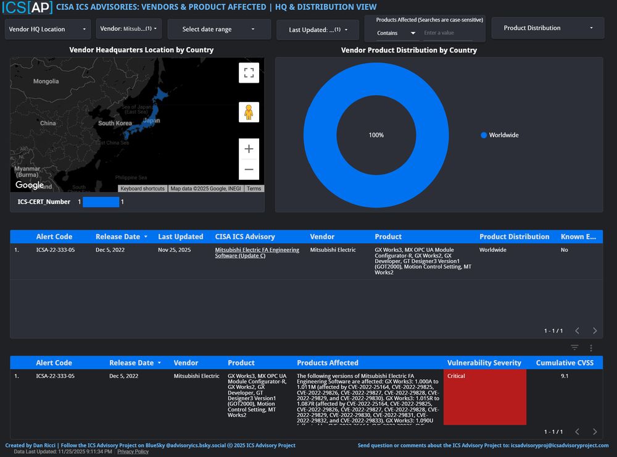Open Product Distribution filter dropdown
Screen dimensions: 617x457
tap(548, 28)
